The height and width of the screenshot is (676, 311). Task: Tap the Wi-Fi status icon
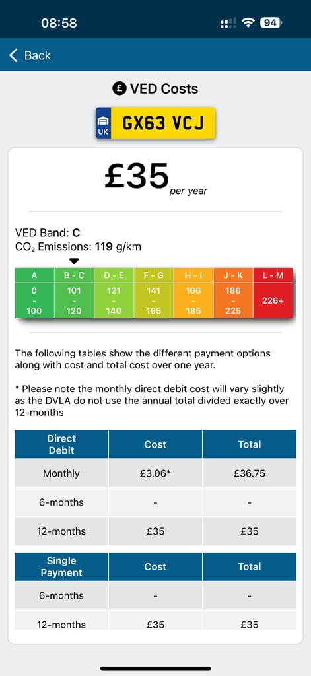pyautogui.click(x=248, y=23)
